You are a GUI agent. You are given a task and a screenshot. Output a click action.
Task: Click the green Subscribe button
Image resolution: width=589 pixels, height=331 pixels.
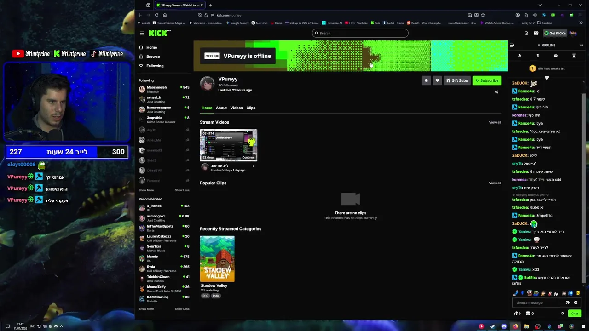coord(486,80)
